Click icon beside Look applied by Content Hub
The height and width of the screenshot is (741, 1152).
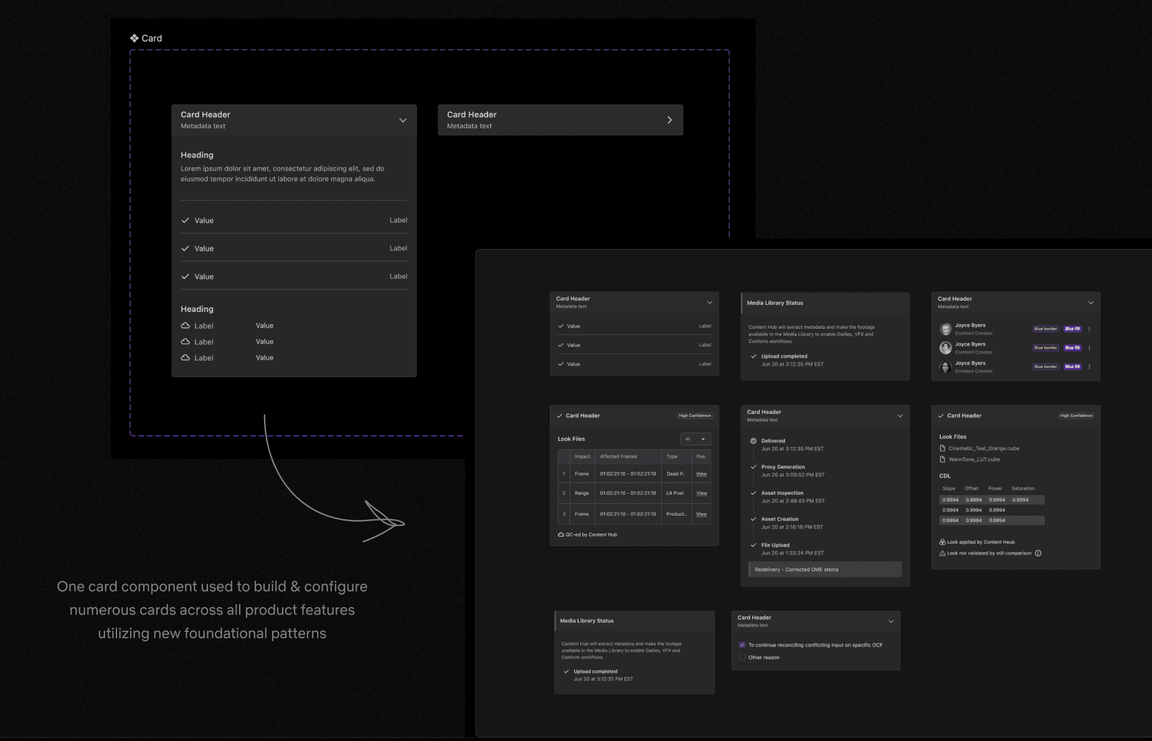(x=942, y=542)
